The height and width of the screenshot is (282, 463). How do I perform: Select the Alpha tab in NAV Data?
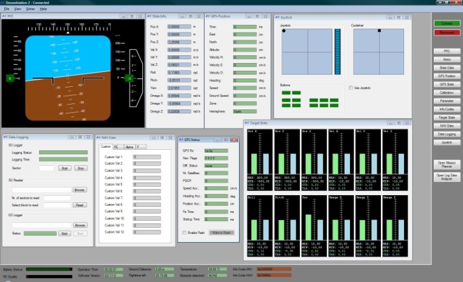click(x=129, y=146)
